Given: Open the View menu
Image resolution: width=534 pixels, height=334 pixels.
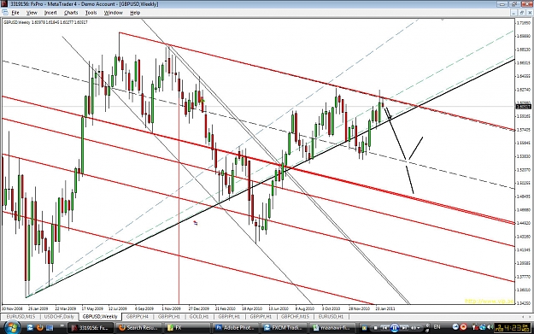Looking at the screenshot, I should (x=32, y=13).
